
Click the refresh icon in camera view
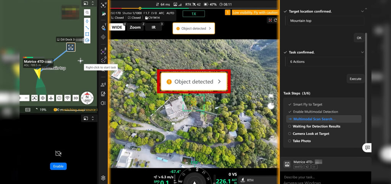pyautogui.click(x=276, y=20)
